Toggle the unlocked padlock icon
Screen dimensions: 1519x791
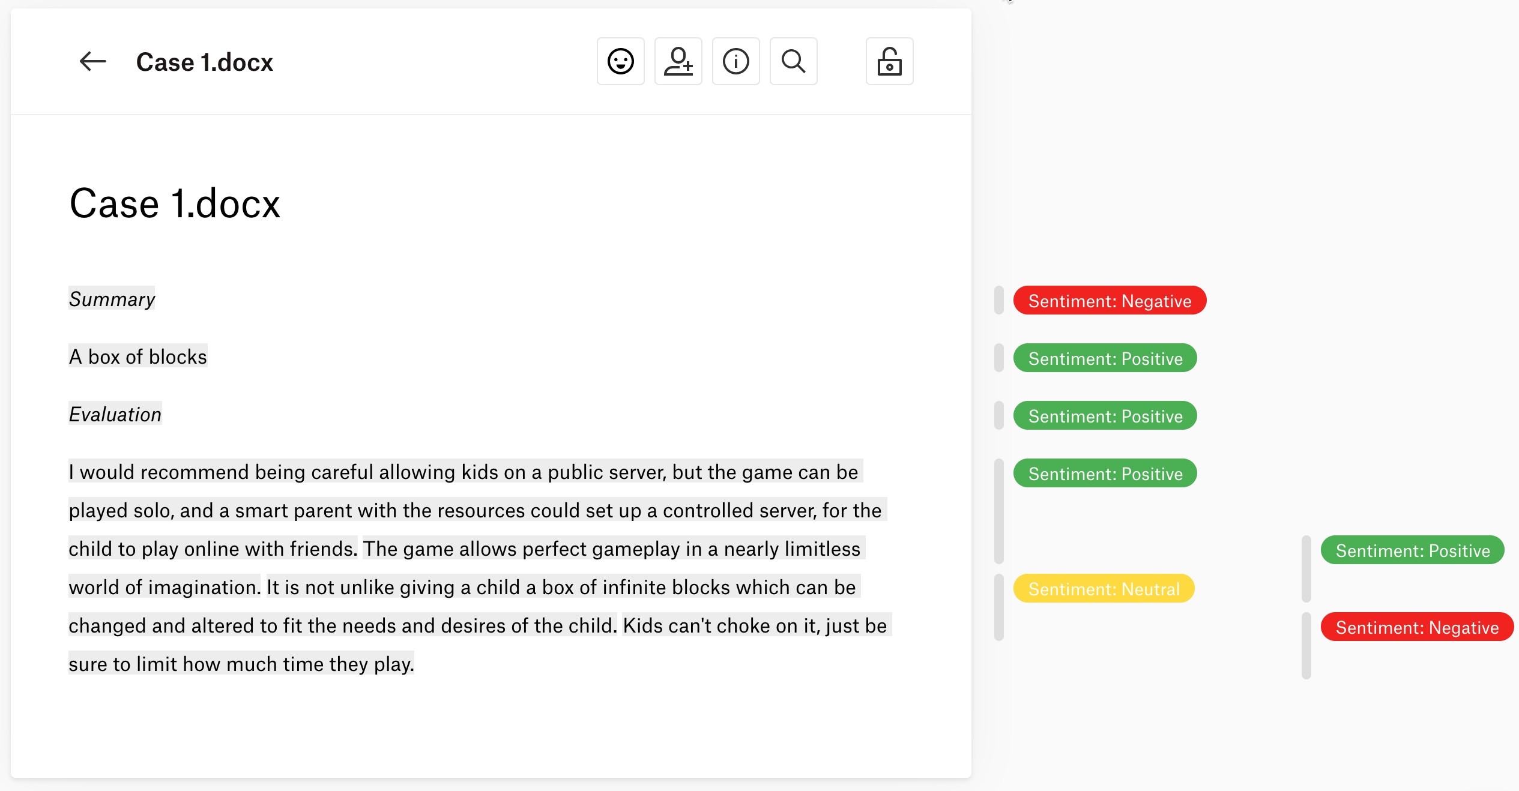point(889,61)
